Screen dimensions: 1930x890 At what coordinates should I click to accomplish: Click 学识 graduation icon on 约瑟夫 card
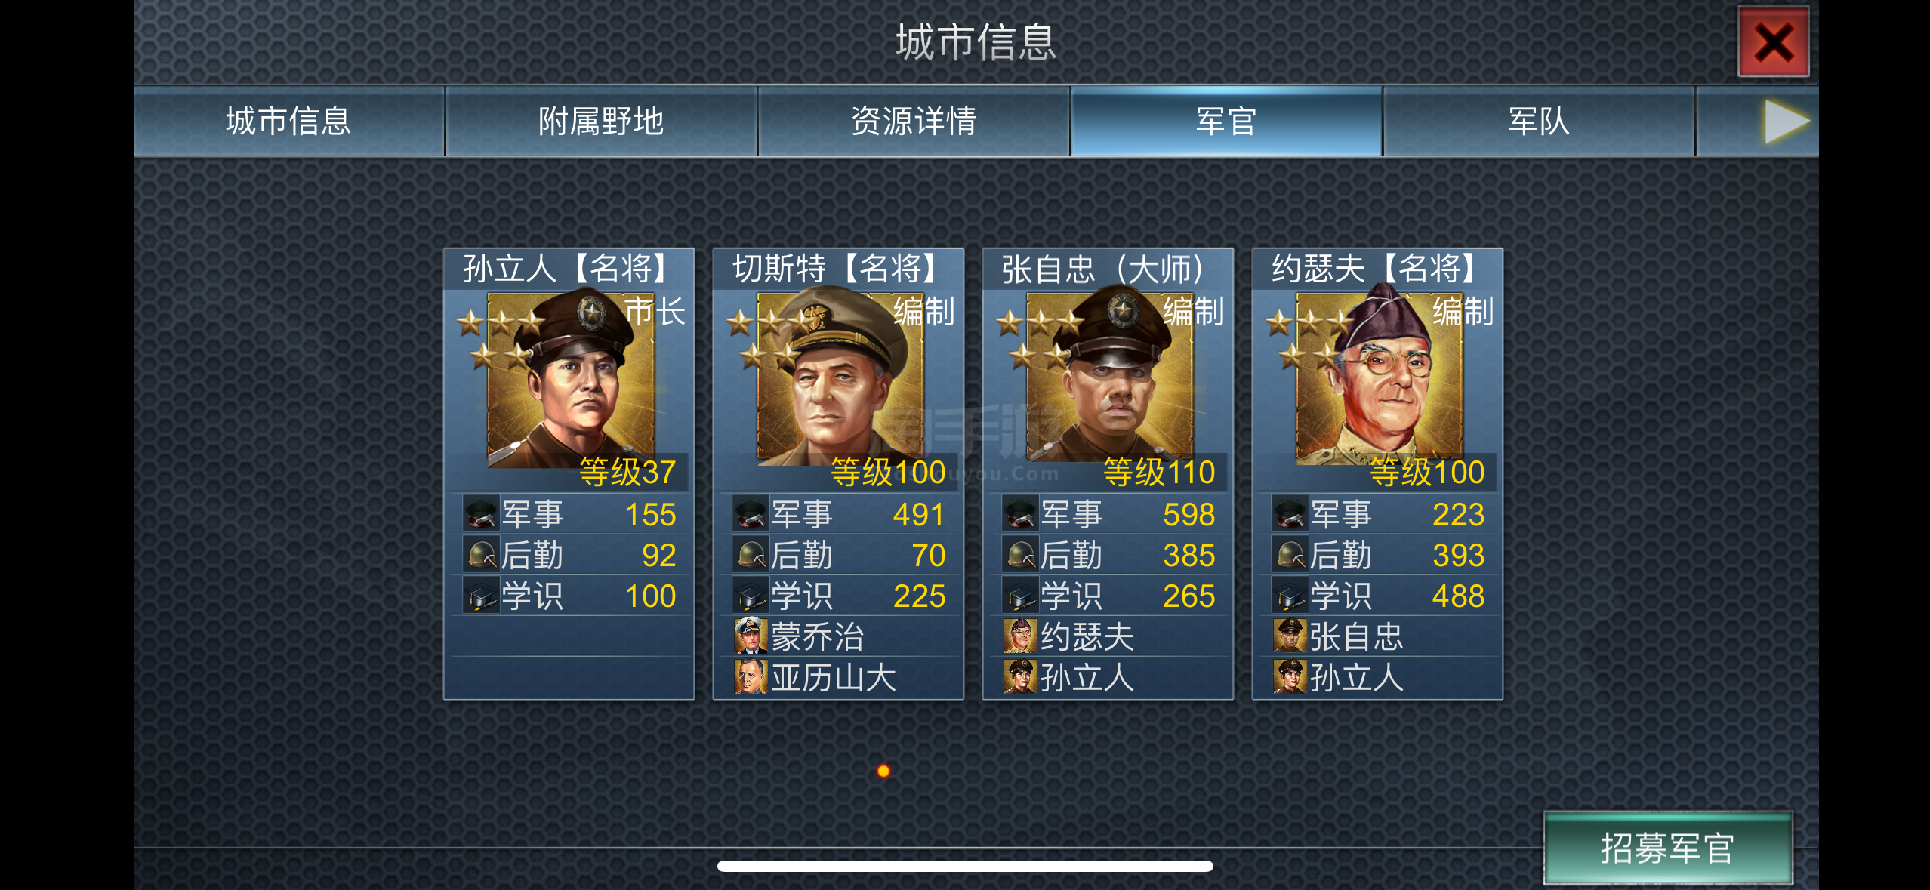(x=1290, y=596)
